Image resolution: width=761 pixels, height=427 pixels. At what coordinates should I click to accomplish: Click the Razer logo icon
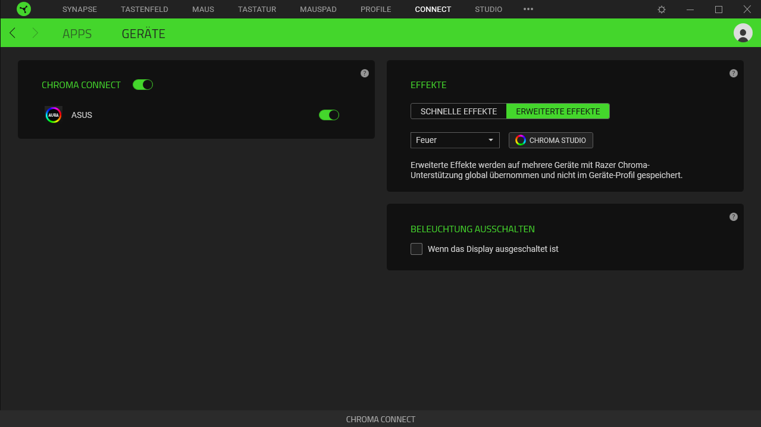[24, 9]
